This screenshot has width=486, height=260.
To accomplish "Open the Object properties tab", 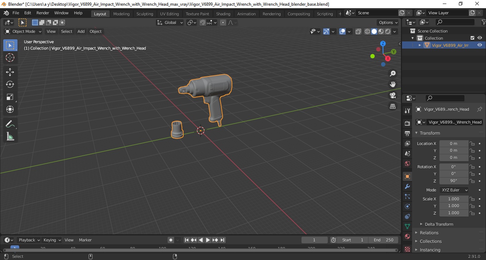I will pyautogui.click(x=407, y=176).
